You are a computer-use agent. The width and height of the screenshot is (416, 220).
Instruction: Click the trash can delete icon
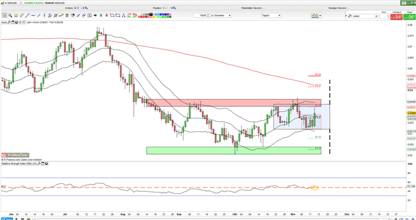[67, 15]
